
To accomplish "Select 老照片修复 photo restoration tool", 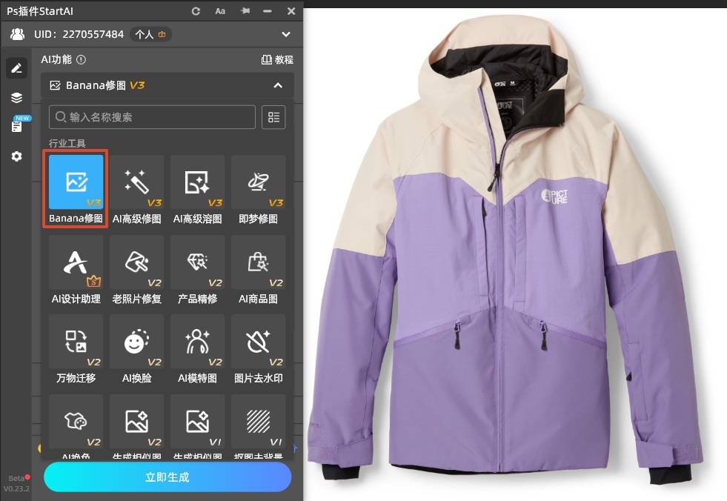I will [136, 263].
